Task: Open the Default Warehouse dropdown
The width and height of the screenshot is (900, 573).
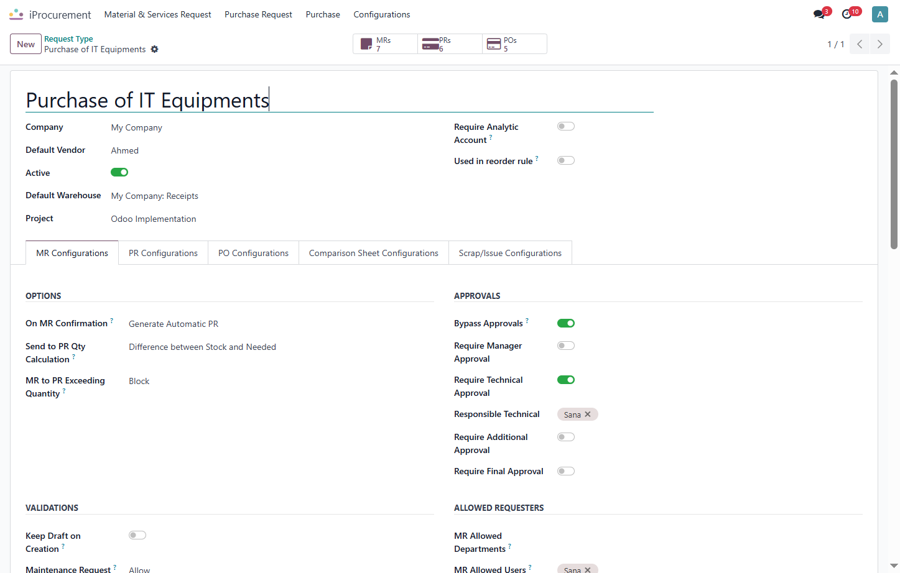Action: coord(272,196)
